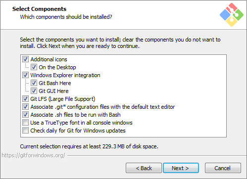Click the 'Git LFS (Large File Support)' label text
This screenshot has height=179, width=247.
pyautogui.click(x=63, y=99)
